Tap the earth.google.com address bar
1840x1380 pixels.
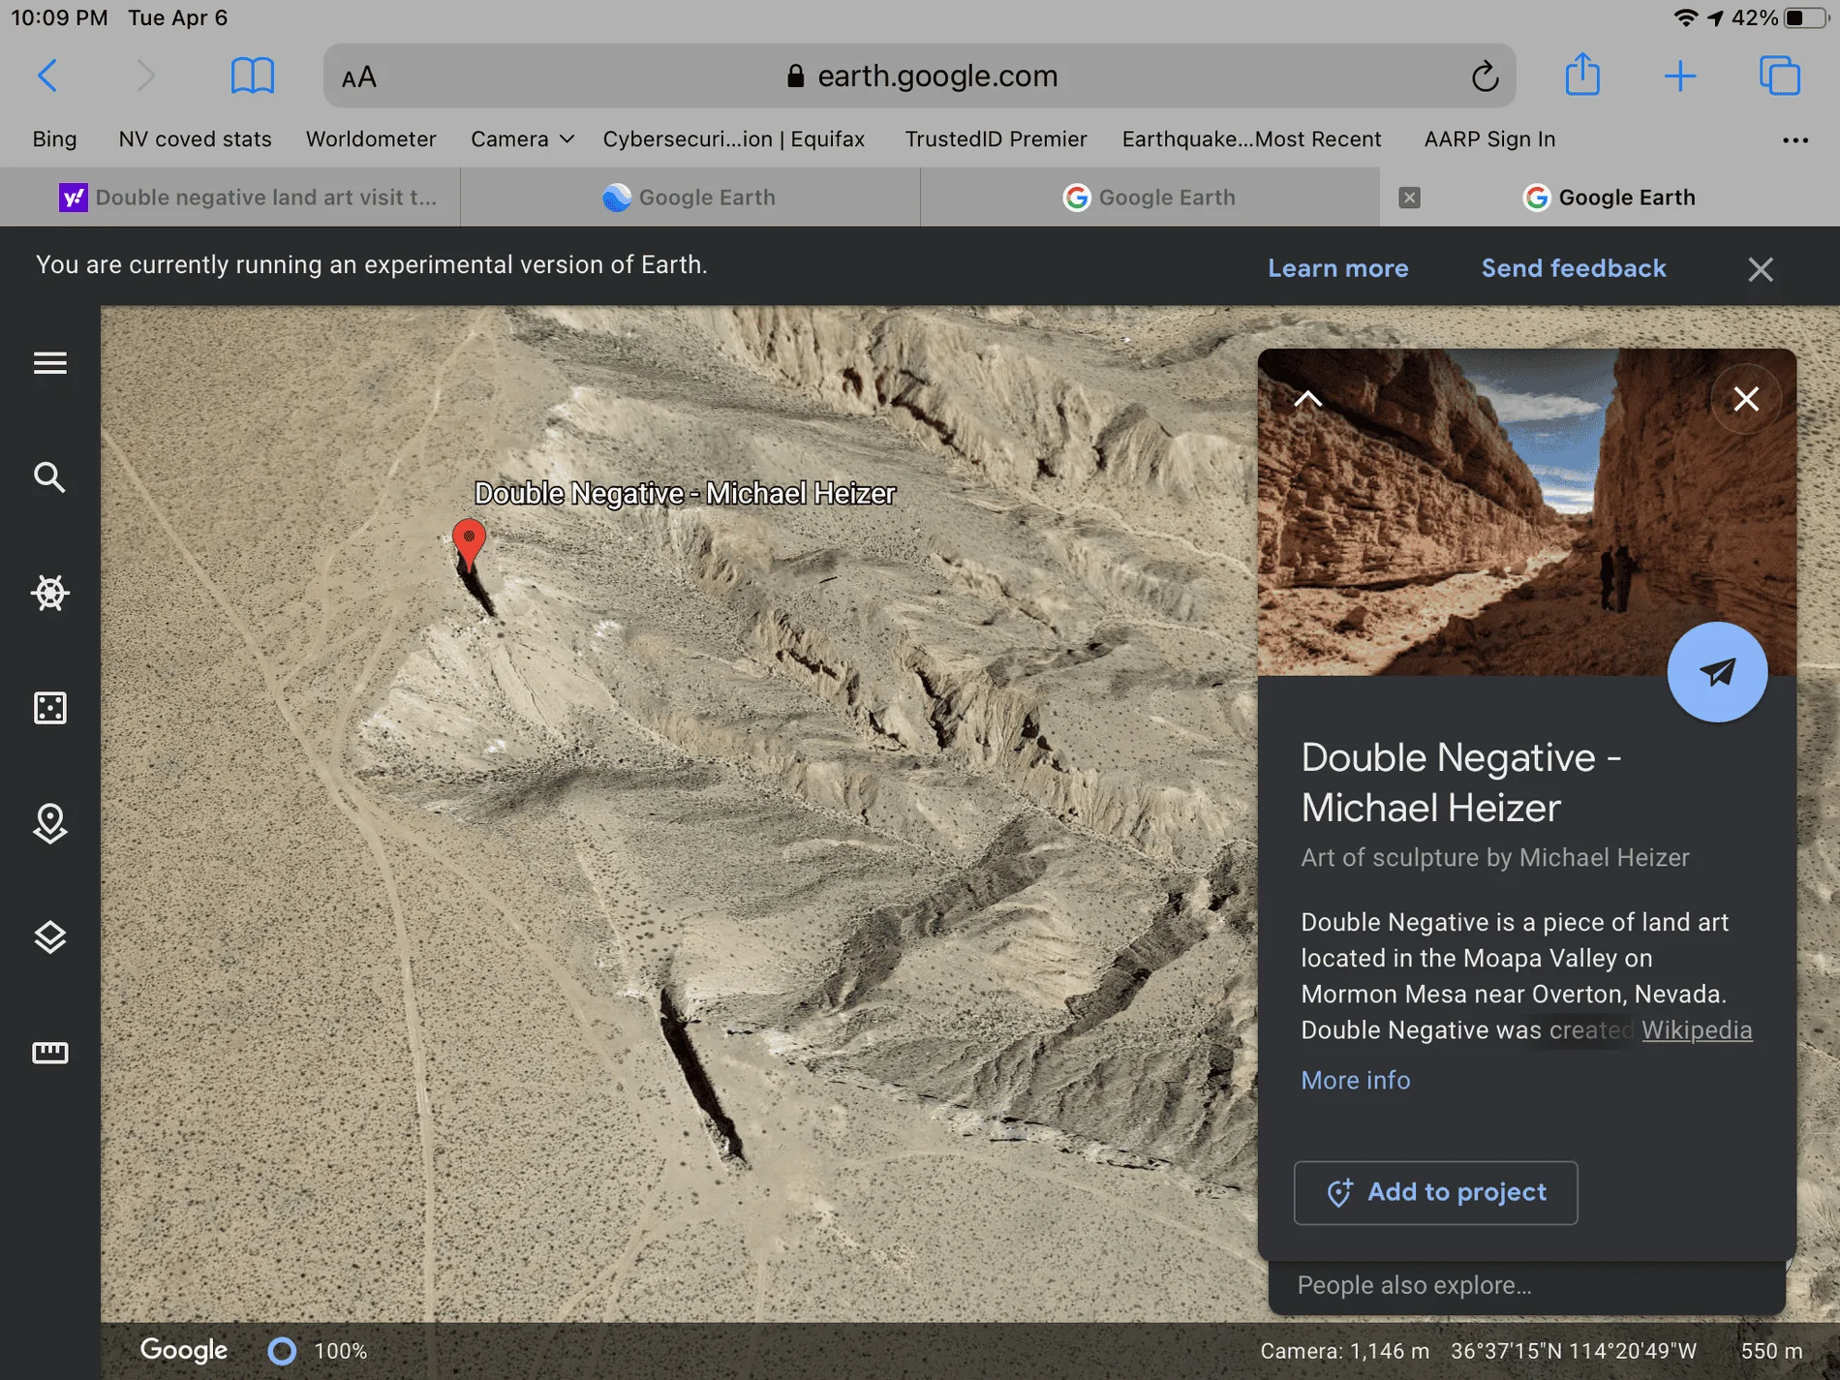(920, 76)
